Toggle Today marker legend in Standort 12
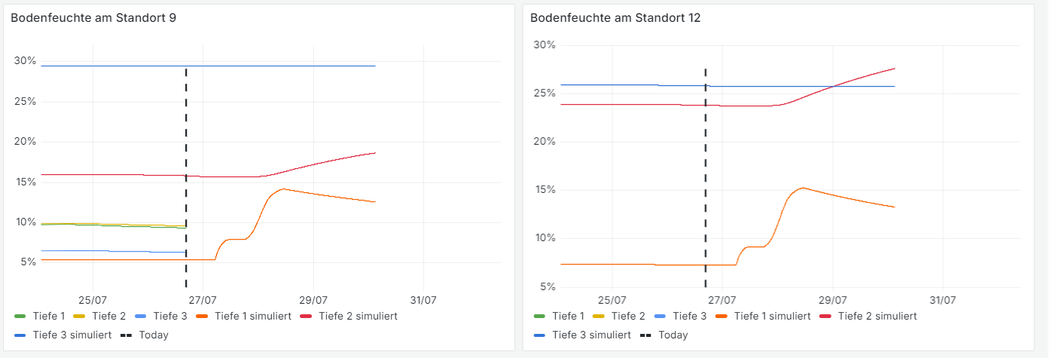The image size is (1050, 358). pyautogui.click(x=673, y=335)
